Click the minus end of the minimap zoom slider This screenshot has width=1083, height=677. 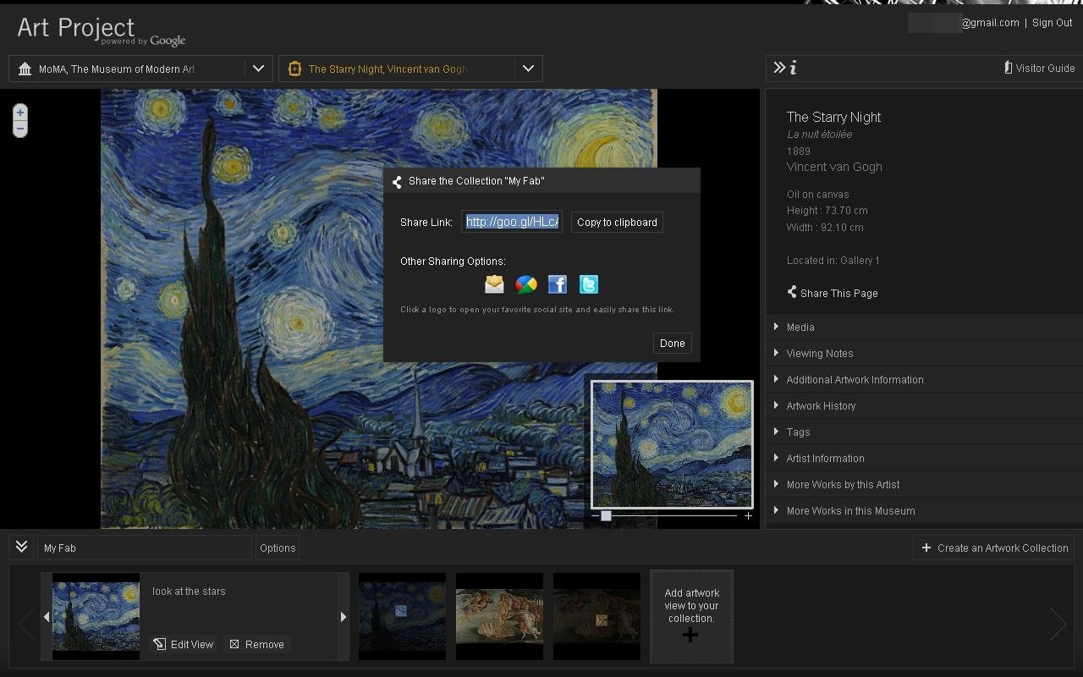[x=596, y=515]
